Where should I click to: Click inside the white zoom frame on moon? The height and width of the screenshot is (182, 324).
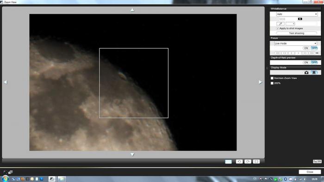click(134, 83)
